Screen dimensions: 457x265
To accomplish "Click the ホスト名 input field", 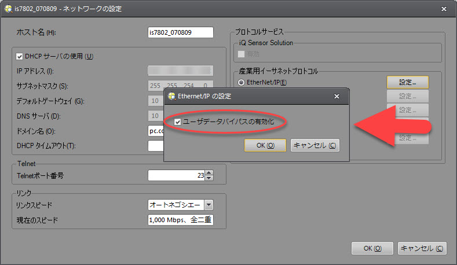I will 181,32.
